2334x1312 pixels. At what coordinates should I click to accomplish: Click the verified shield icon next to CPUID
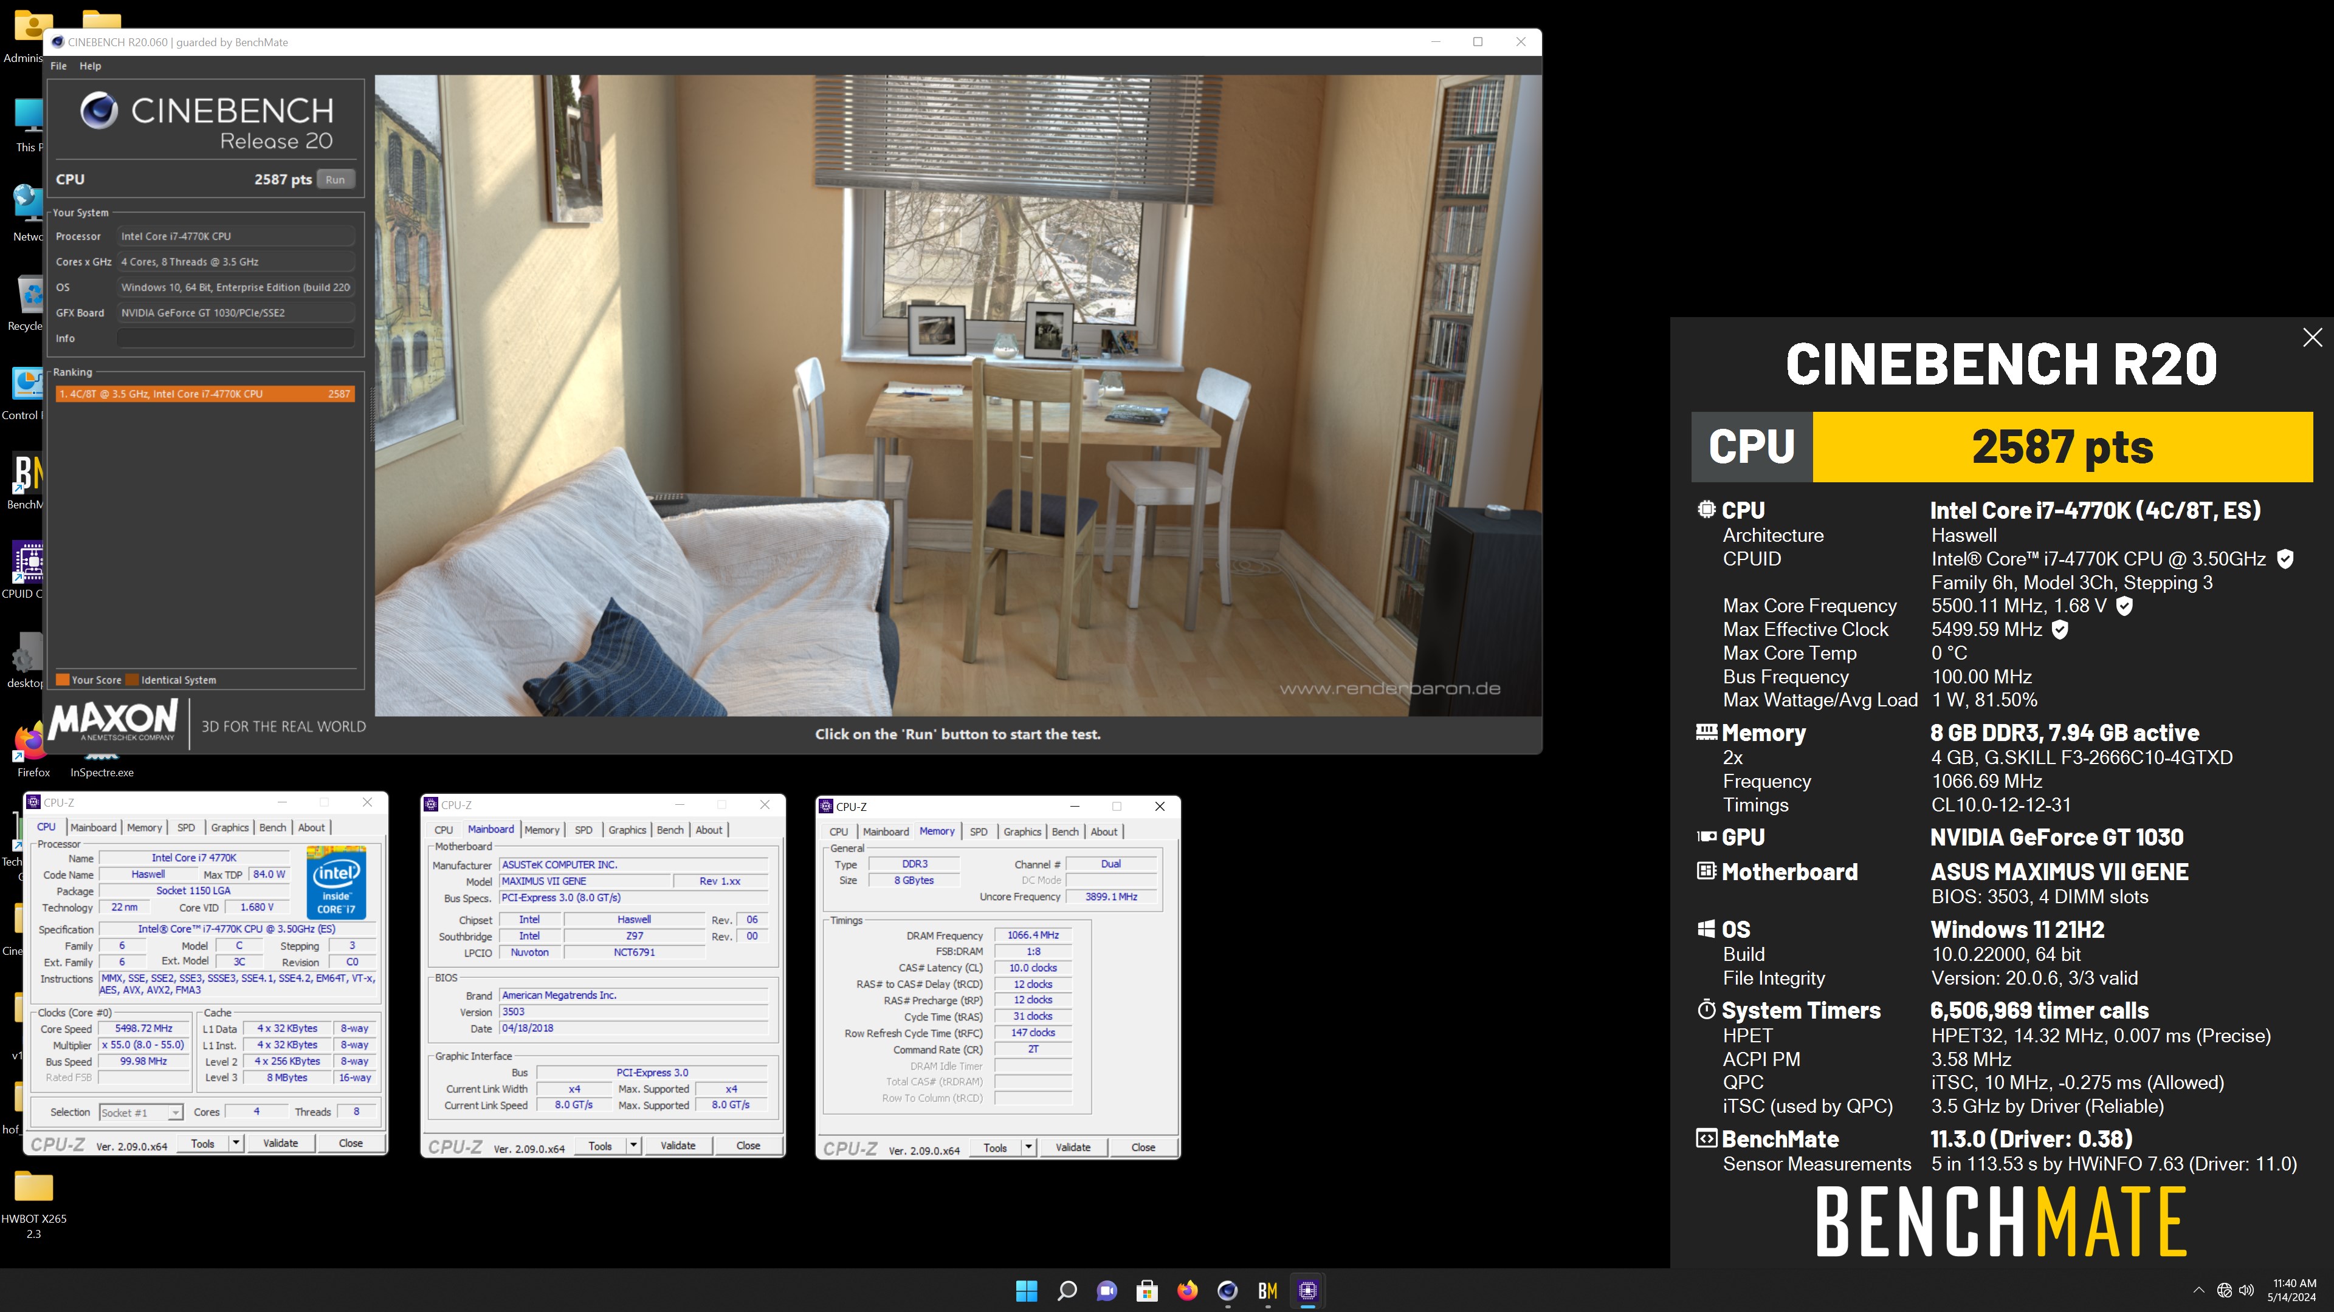tap(2285, 559)
